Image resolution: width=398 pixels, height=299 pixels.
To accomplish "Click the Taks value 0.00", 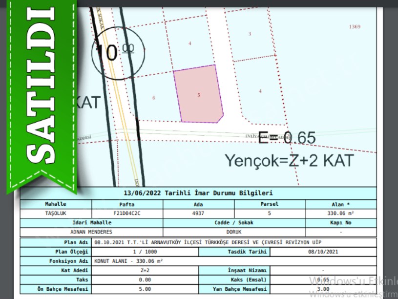I will pyautogui.click(x=145, y=279).
